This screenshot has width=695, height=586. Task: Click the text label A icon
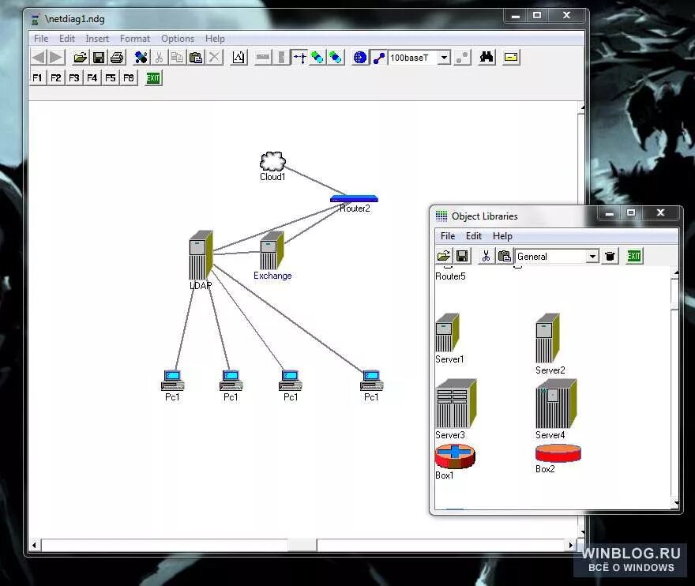click(x=239, y=57)
